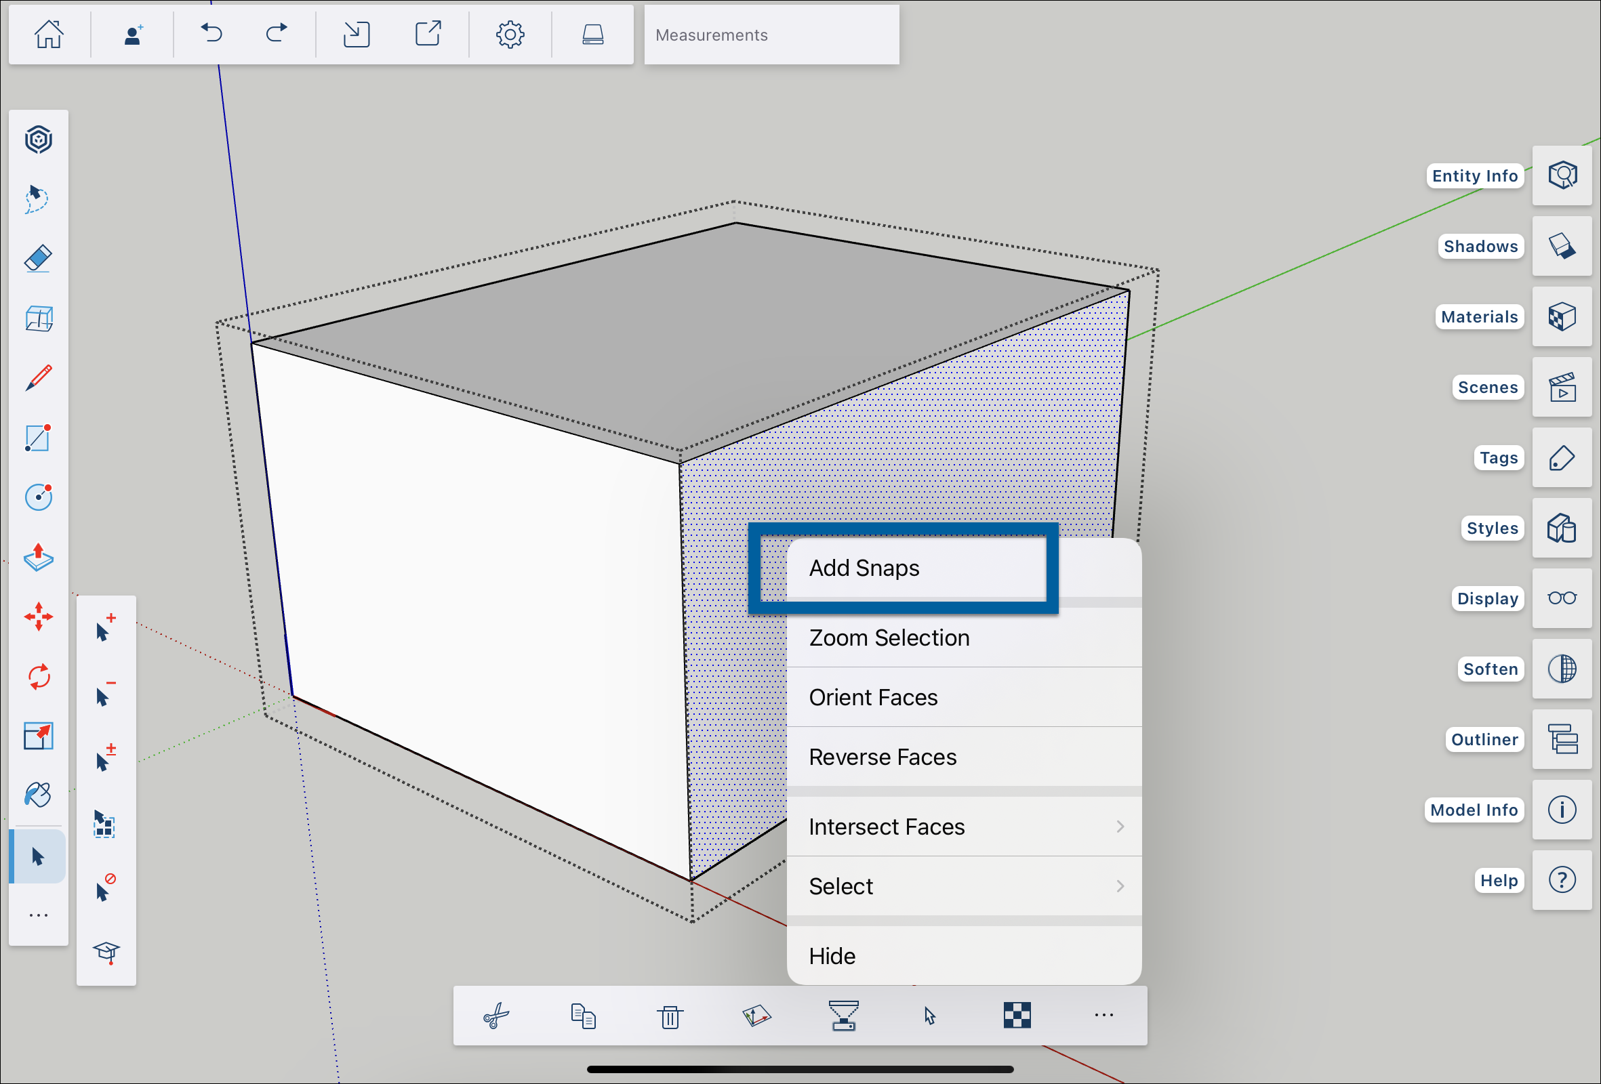1601x1084 pixels.
Task: Click the checkered material swatch in bottom toolbar
Action: (x=1016, y=1015)
